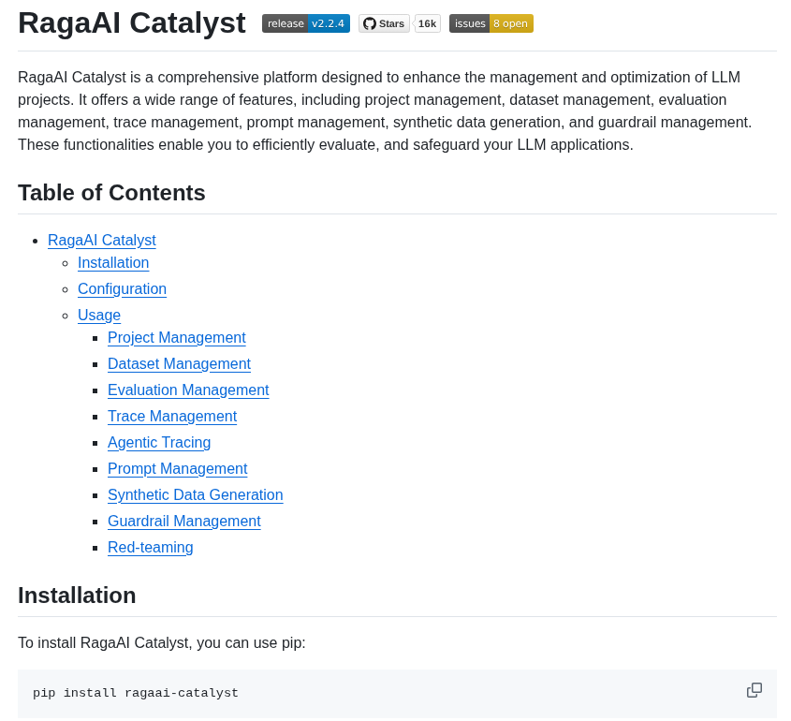Go to the Configuration link
This screenshot has width=791, height=721.
(x=122, y=289)
